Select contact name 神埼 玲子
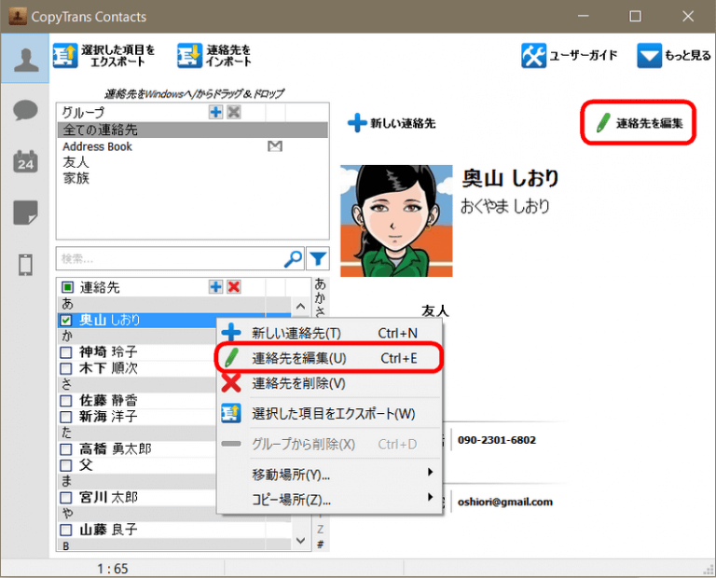Image resolution: width=716 pixels, height=578 pixels. 108,352
